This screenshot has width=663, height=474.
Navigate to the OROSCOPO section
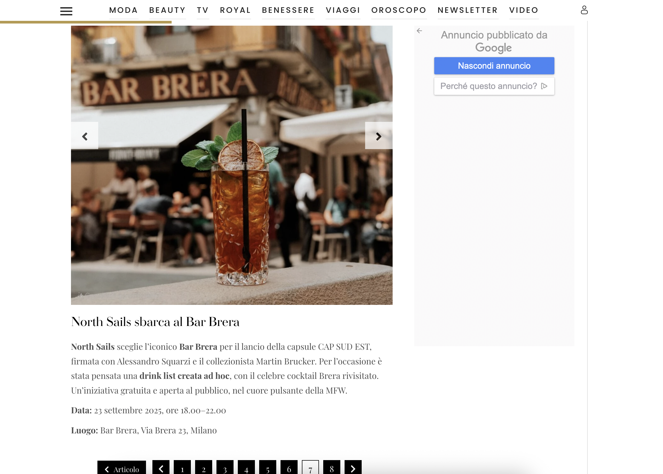tap(398, 10)
